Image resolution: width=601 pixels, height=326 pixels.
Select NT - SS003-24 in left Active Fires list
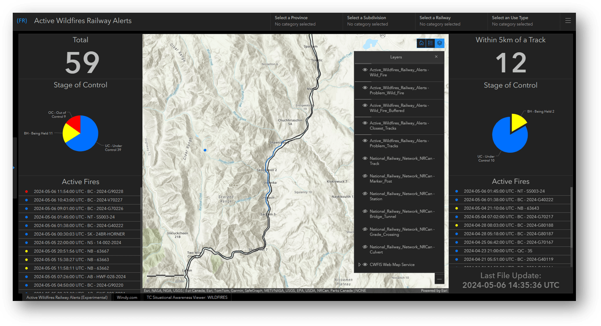point(80,217)
